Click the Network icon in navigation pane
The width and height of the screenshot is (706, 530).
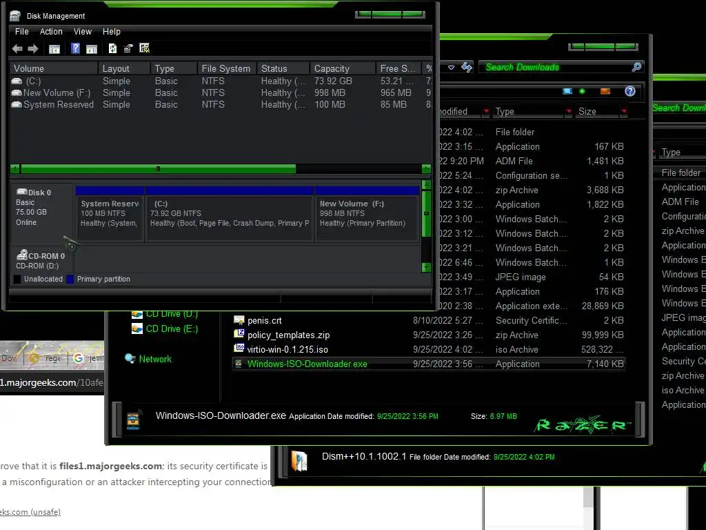point(130,359)
